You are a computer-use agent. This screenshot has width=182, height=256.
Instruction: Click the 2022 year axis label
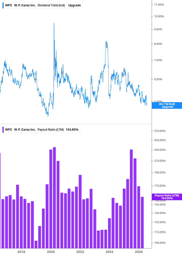80,252
